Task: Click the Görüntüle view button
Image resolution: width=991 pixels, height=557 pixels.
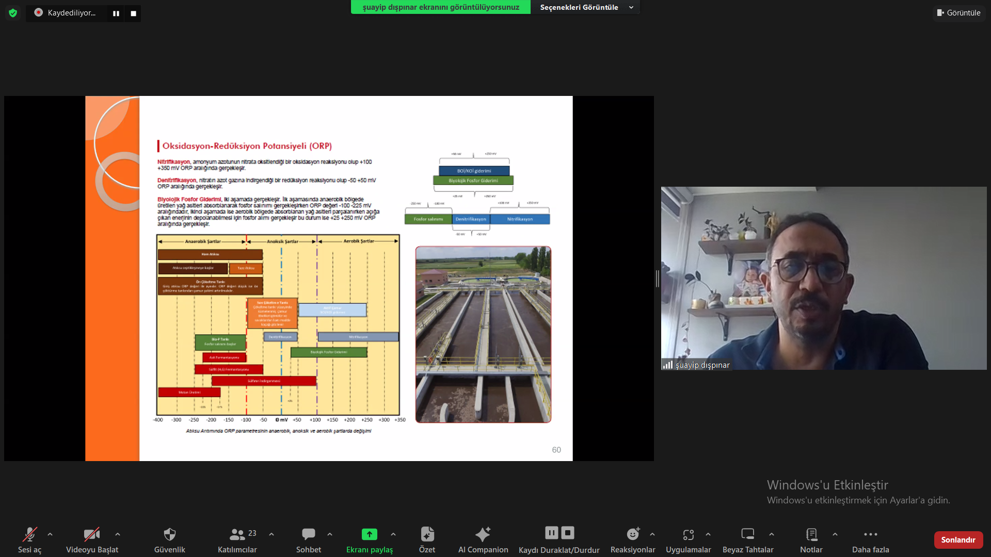Action: [x=958, y=13]
